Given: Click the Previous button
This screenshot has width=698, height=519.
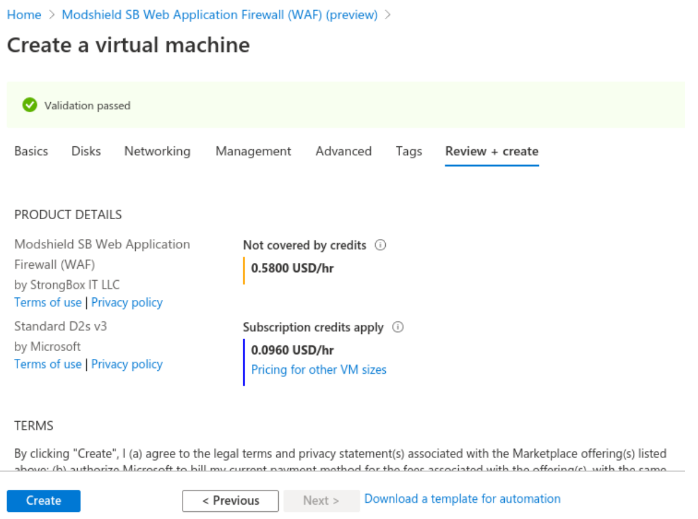Looking at the screenshot, I should 230,501.
